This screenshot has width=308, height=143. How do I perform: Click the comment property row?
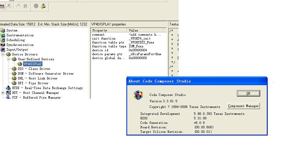pos(129,35)
